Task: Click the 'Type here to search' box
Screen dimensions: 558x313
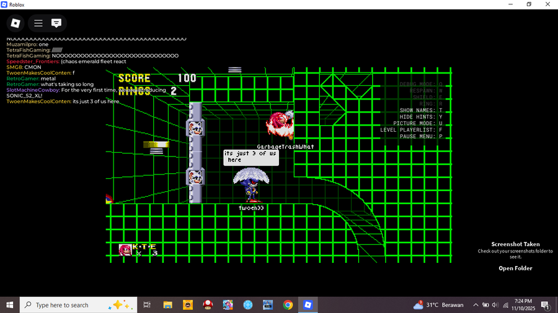Action: click(x=78, y=305)
